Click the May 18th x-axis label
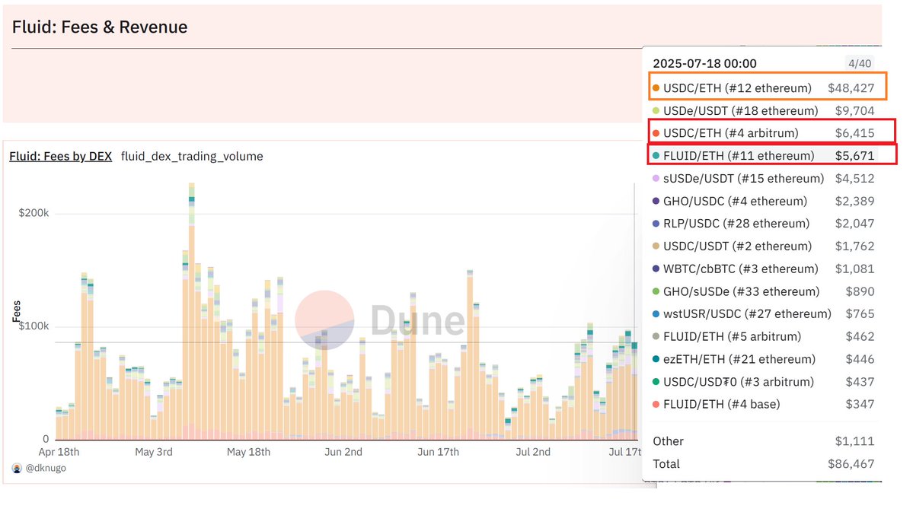913x512 pixels. coord(249,452)
